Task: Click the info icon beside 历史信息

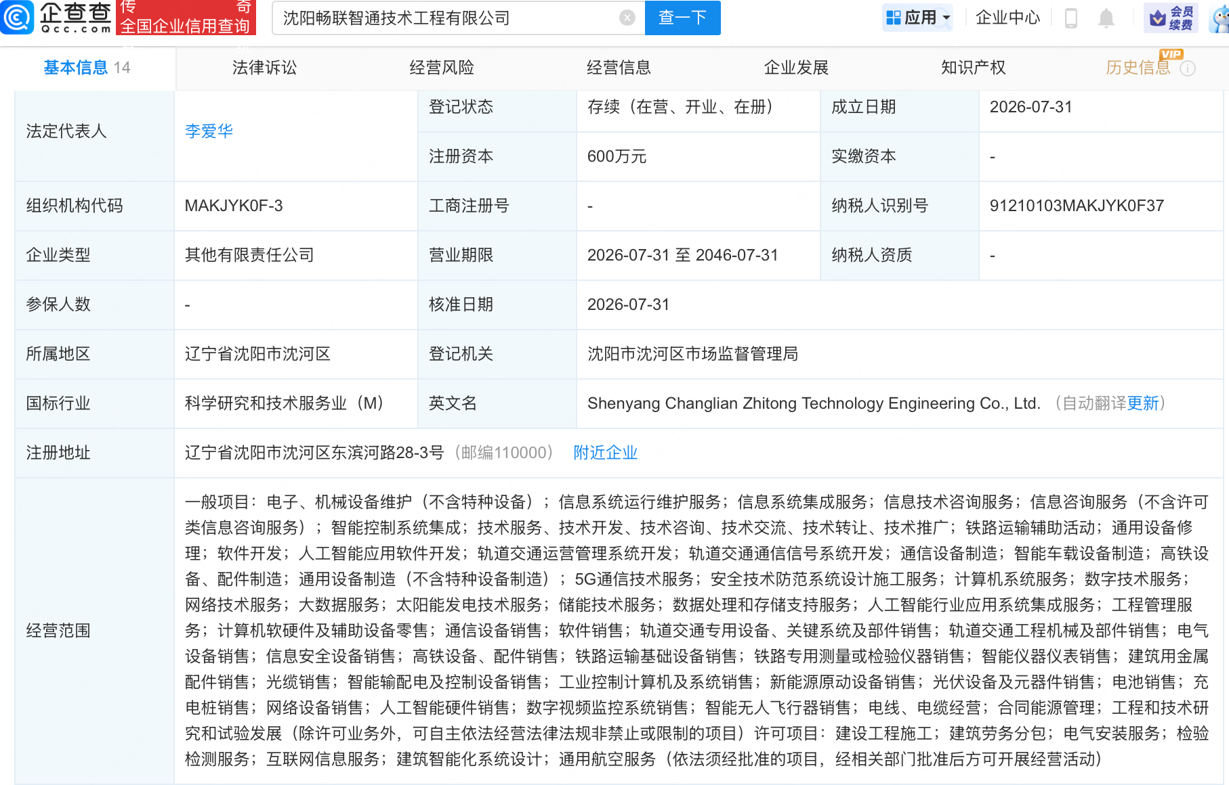Action: [x=1188, y=68]
